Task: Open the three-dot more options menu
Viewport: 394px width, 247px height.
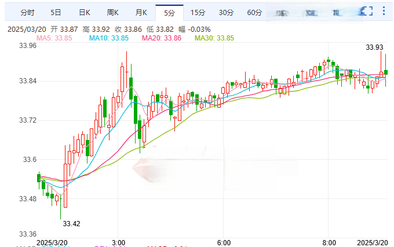Action: 384,11
